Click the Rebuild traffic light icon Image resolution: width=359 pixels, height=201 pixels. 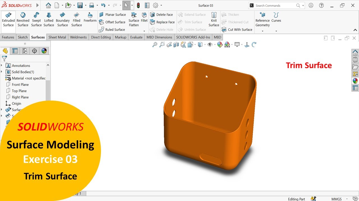[138, 5]
